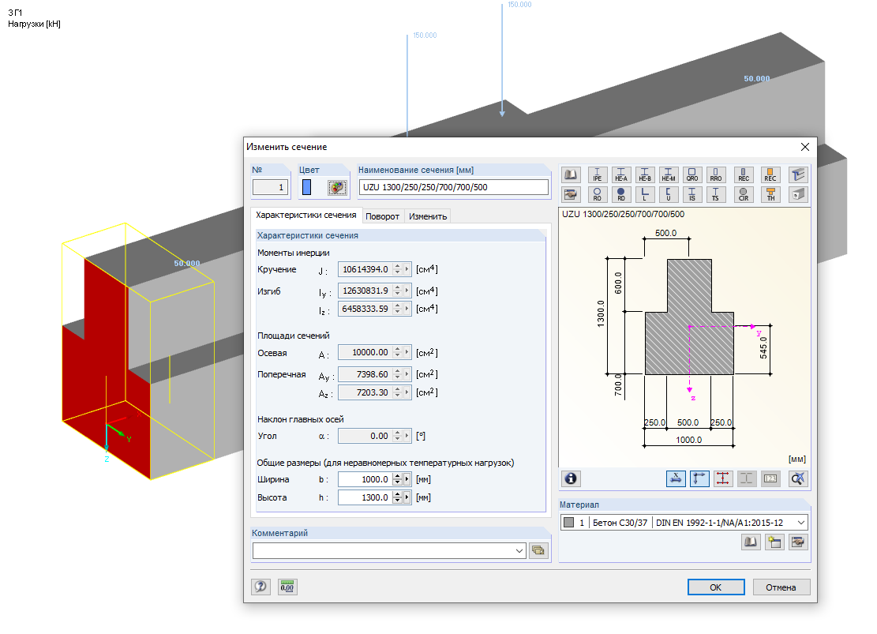Click the section name field UZU 1300/250/250/700/700/500

point(454,187)
